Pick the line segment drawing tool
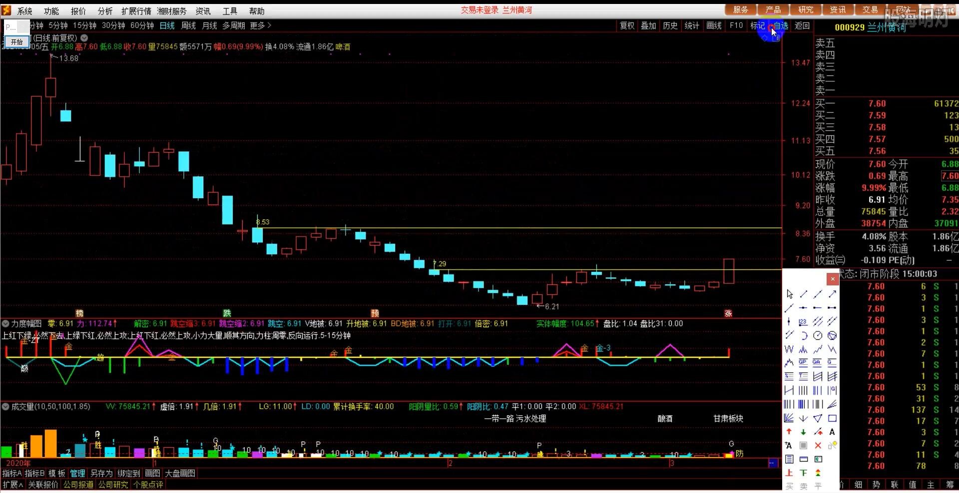Viewport: 959px width, 493px height. coord(803,294)
